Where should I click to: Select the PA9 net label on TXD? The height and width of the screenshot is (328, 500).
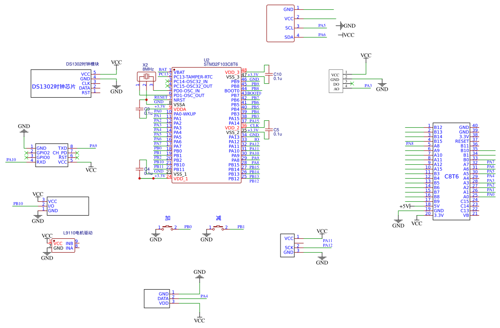click(x=93, y=146)
